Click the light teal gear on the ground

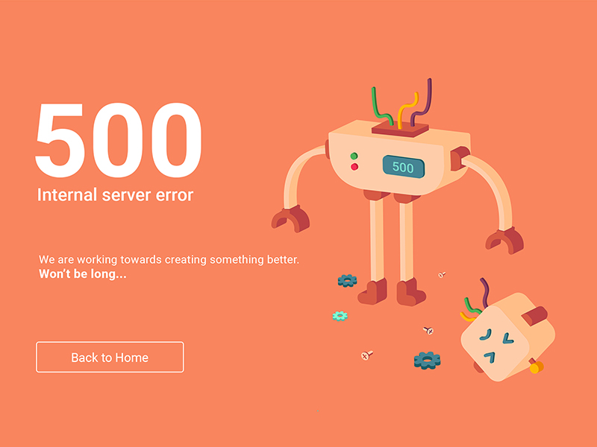pos(340,315)
